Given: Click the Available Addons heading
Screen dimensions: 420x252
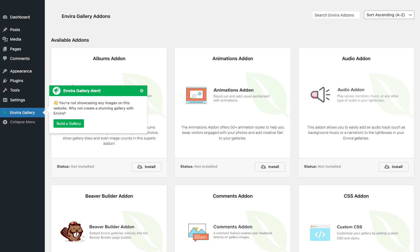Looking at the screenshot, I should tap(70, 40).
